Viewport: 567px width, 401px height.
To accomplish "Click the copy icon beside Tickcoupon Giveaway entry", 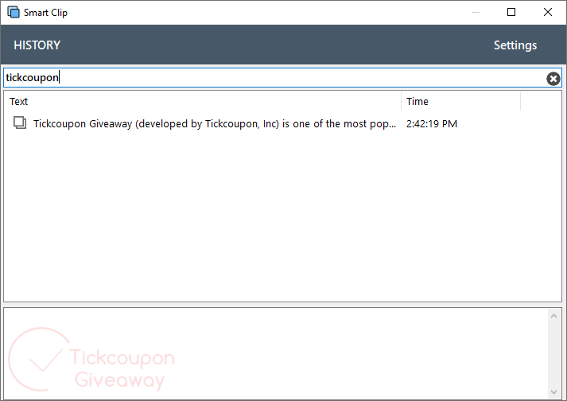I will [x=20, y=123].
